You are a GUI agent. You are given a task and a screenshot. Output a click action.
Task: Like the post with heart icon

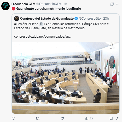point(62,118)
